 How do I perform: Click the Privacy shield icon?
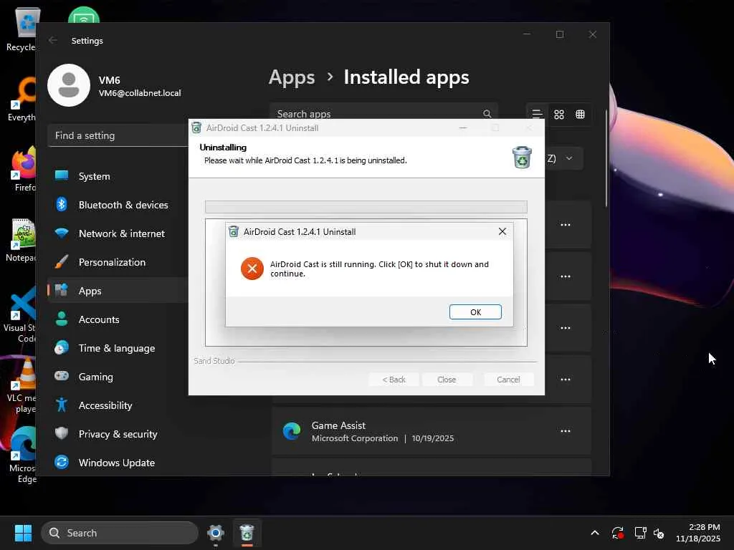pyautogui.click(x=62, y=433)
